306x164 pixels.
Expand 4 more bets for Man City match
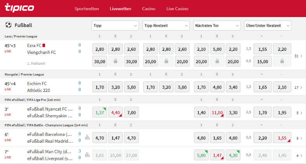299,155
